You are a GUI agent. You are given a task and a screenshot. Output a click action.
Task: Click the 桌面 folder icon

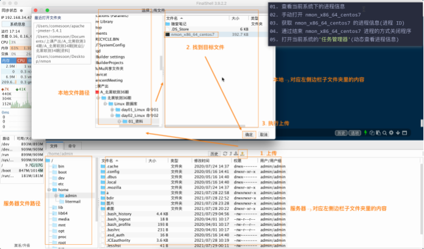[103, 209]
